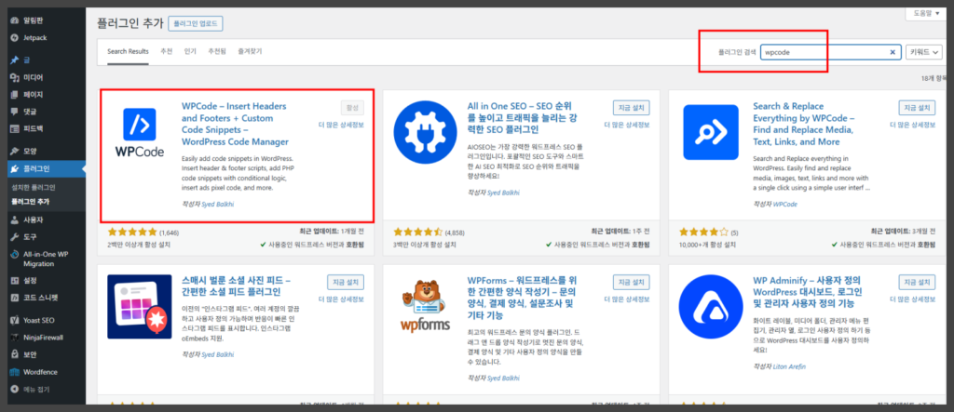This screenshot has height=412, width=954.
Task: Open the 보안 lock icon
Action: 15,353
